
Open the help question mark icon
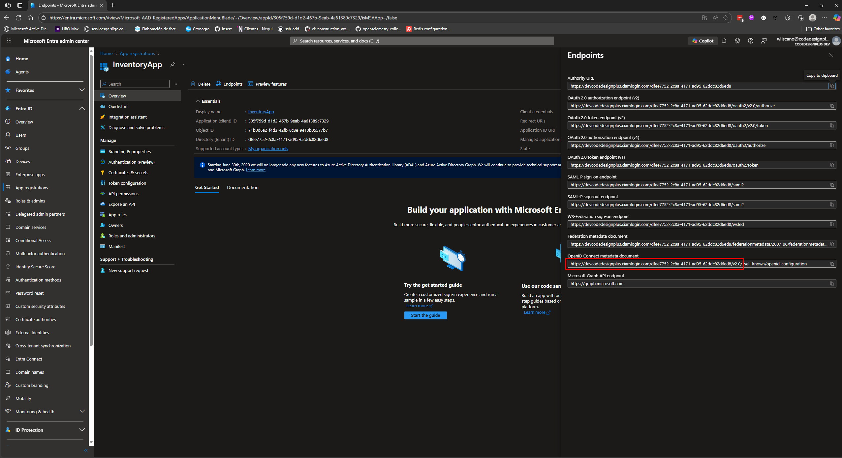pos(751,41)
